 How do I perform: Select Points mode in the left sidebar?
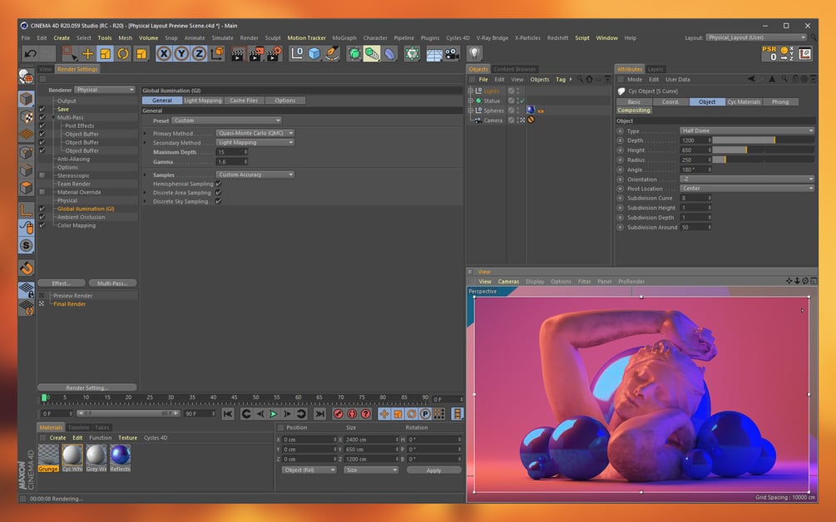click(x=26, y=152)
